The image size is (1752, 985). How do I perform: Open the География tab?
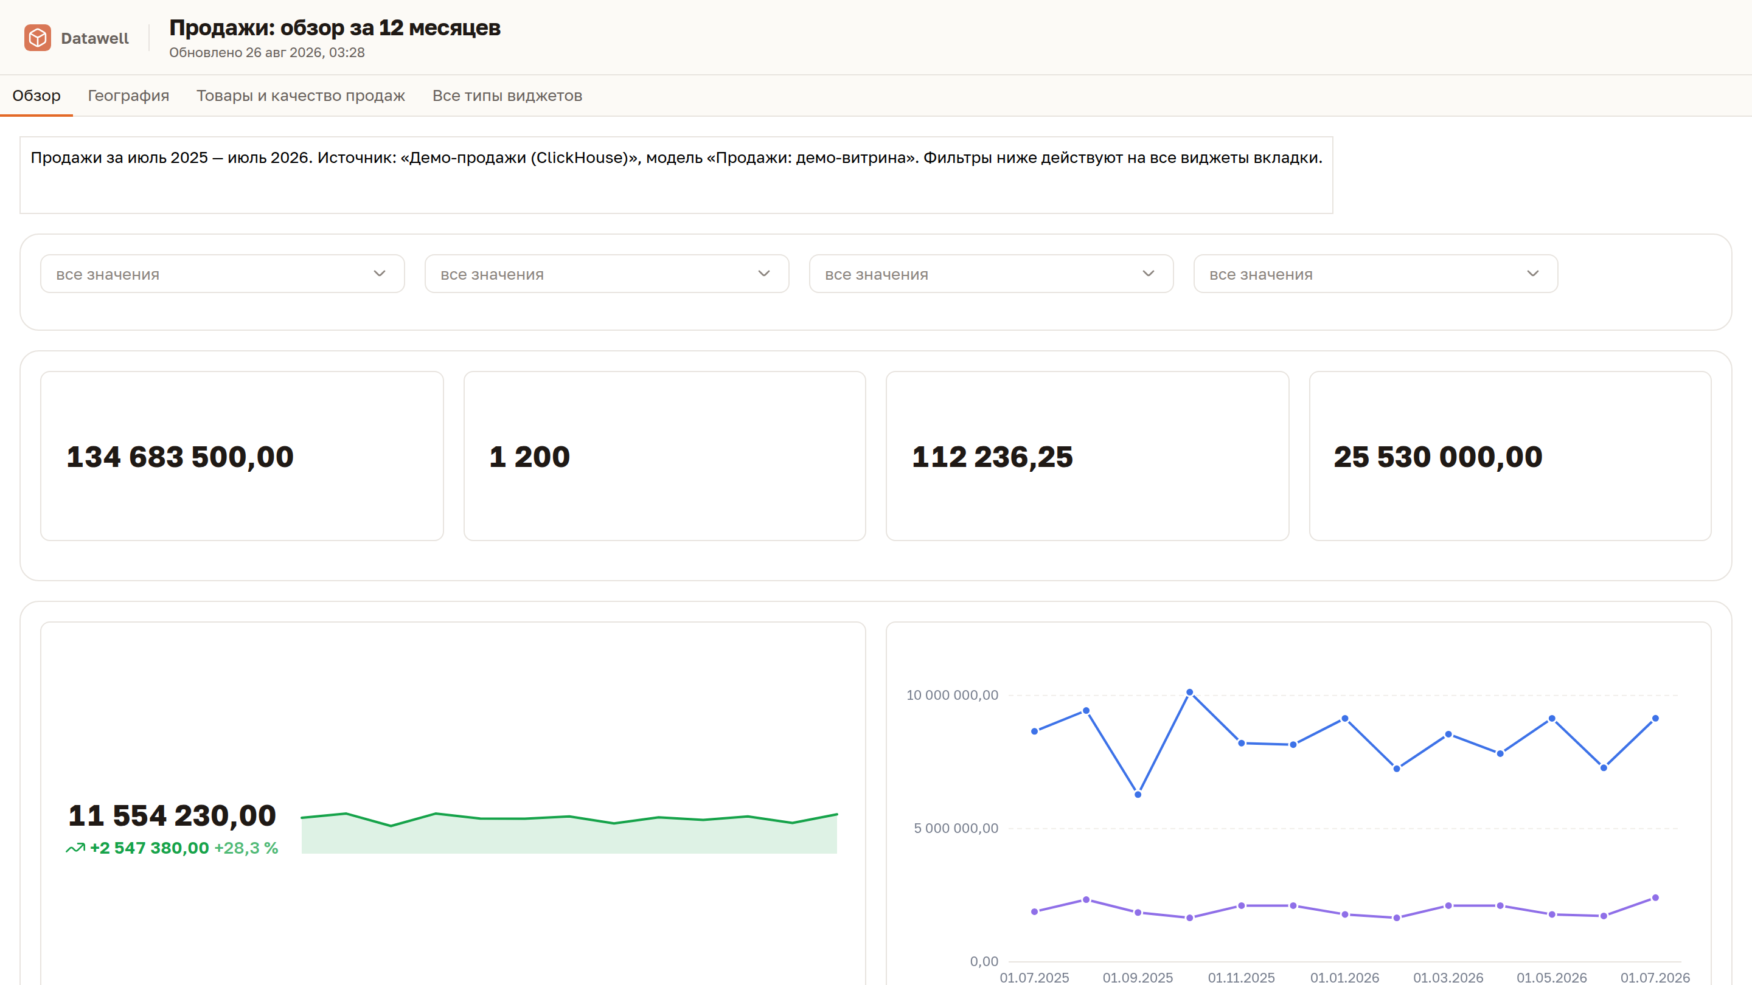(128, 95)
